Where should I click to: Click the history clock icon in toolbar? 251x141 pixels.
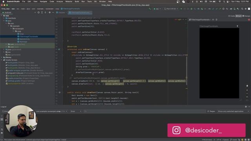click(224, 9)
